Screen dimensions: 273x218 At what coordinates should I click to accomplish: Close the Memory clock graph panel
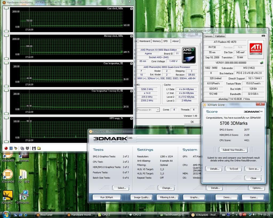tap(131, 36)
